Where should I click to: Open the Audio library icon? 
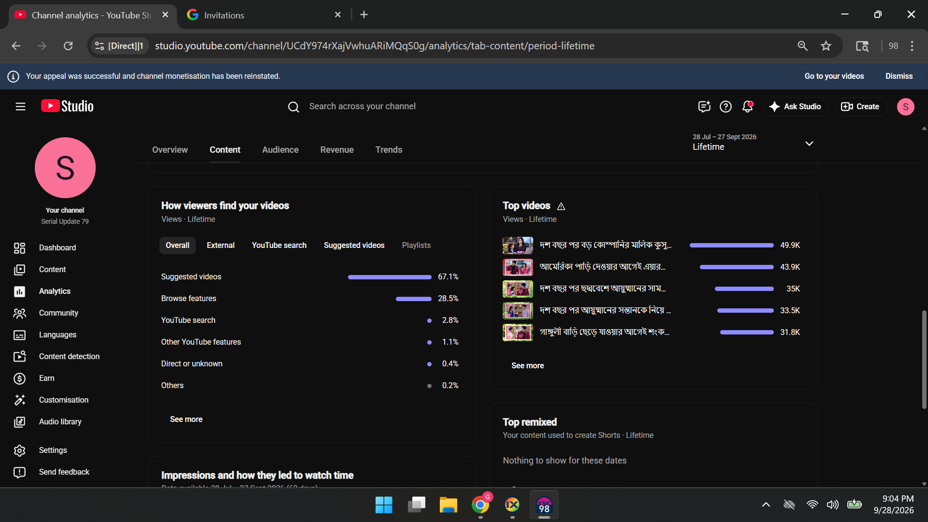[19, 422]
